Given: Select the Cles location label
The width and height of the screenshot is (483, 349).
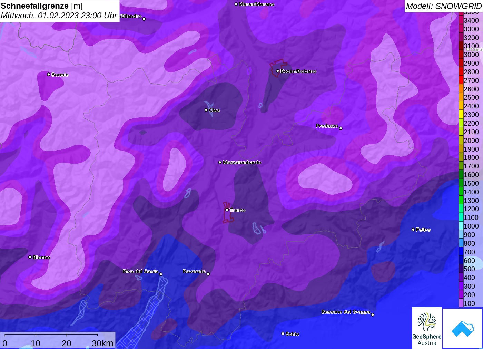Looking at the screenshot, I should click(214, 110).
